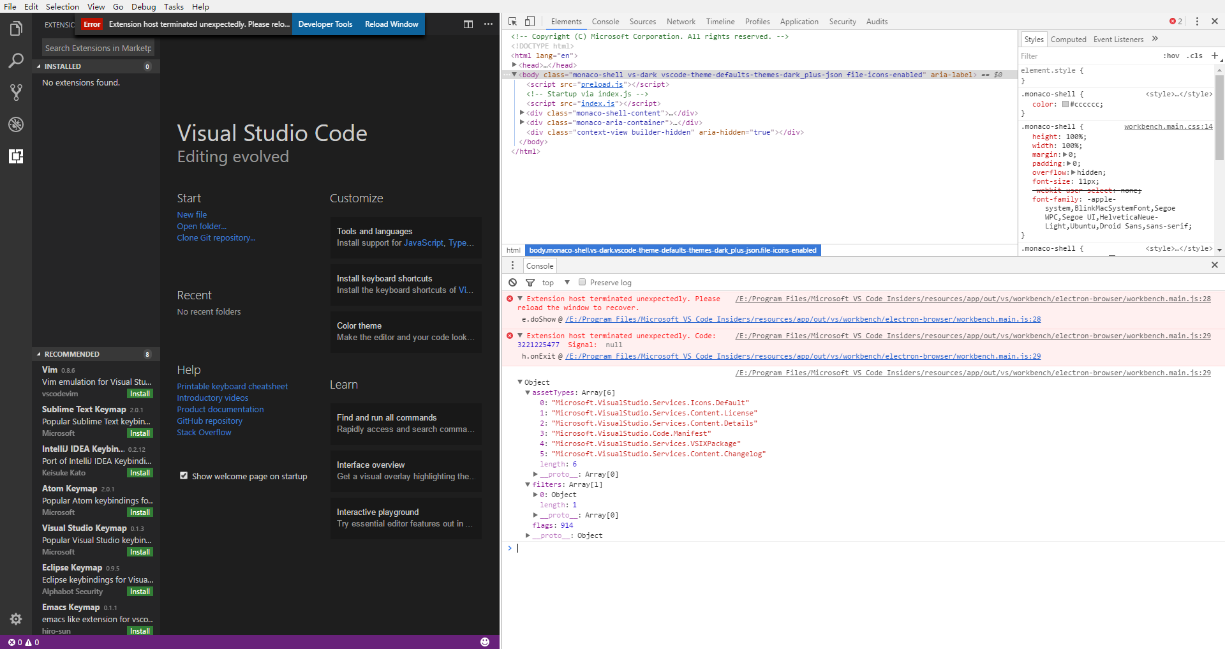
Task: Collapse the logged Object in the console
Action: (x=520, y=382)
